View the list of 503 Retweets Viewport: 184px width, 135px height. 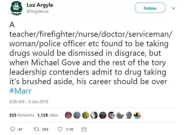22,115
